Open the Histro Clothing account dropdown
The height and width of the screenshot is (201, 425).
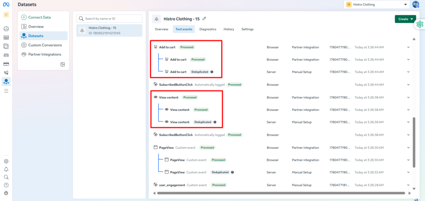376,5
